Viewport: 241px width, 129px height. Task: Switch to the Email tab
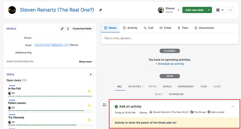165,28
